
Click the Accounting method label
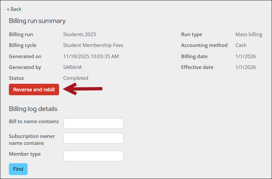tap(204, 45)
